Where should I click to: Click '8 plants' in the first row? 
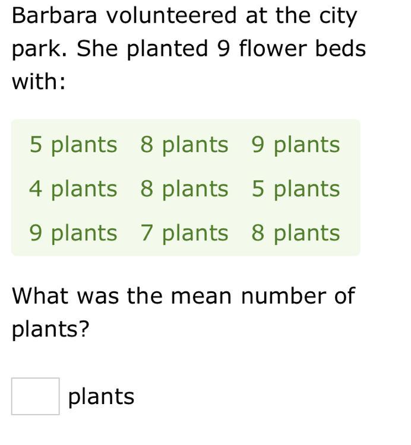click(184, 145)
